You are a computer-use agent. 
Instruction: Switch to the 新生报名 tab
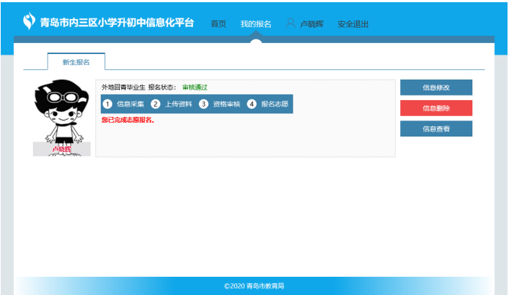76,62
